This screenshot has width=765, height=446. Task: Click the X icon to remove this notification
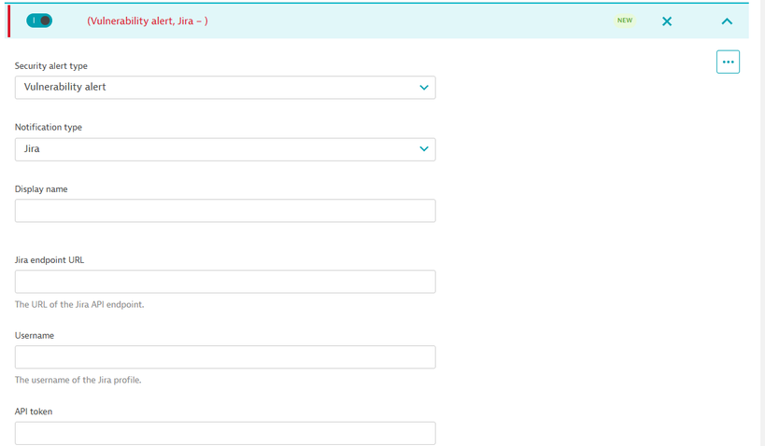pyautogui.click(x=667, y=21)
